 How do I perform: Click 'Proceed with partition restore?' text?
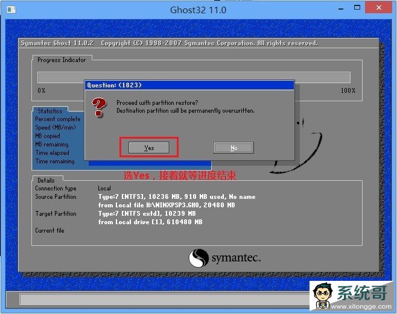click(157, 102)
